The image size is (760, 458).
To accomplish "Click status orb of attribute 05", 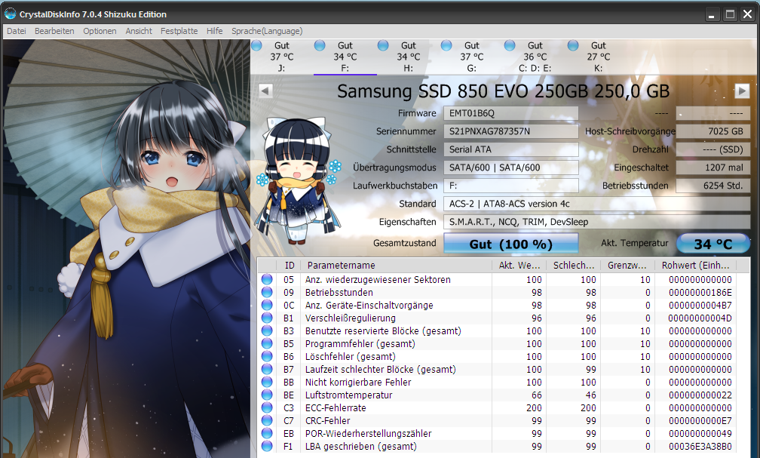I will pos(267,279).
